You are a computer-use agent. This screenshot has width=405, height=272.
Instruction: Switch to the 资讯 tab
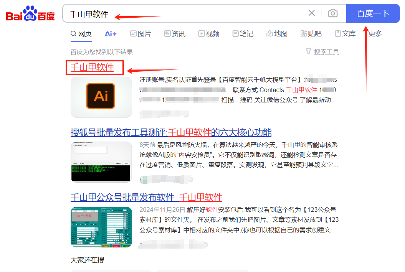tap(175, 34)
